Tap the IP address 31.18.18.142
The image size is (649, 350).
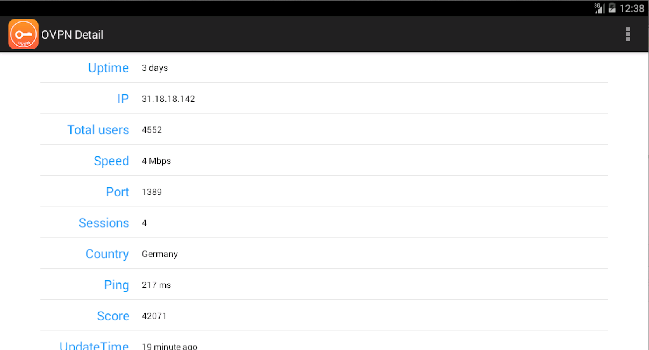(x=168, y=99)
